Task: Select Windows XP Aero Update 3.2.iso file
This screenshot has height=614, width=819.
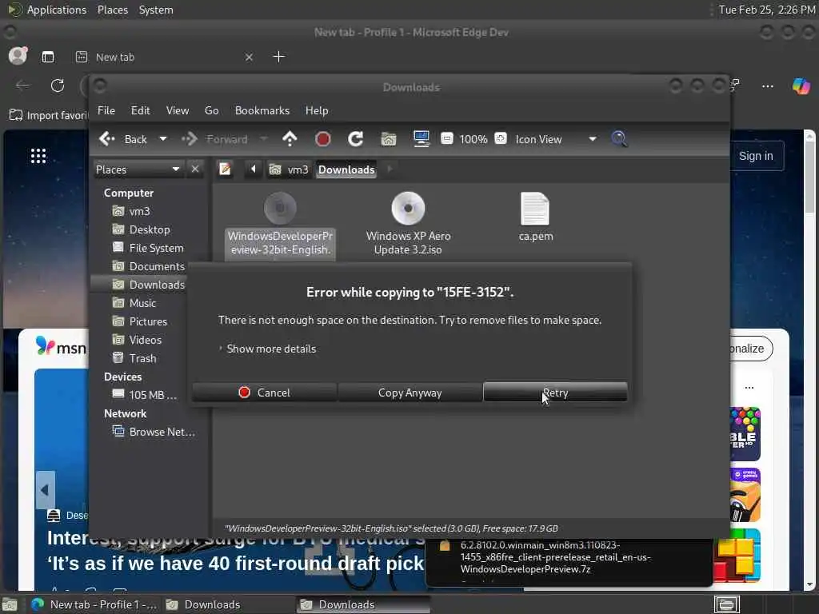Action: tap(408, 224)
